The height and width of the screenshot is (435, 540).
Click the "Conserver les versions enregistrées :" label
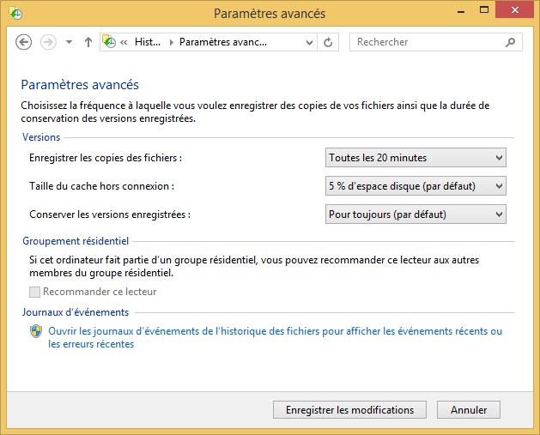pyautogui.click(x=110, y=214)
